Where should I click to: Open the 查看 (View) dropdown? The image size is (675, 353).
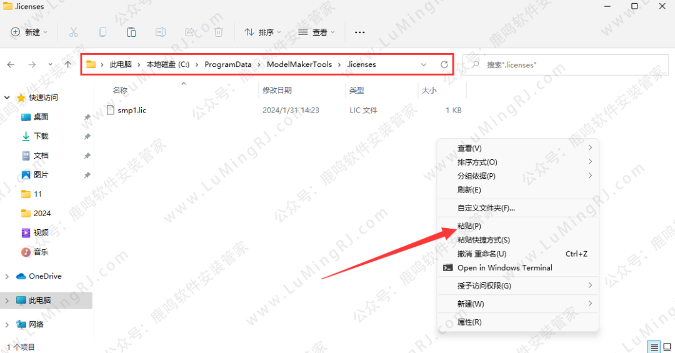[x=316, y=32]
